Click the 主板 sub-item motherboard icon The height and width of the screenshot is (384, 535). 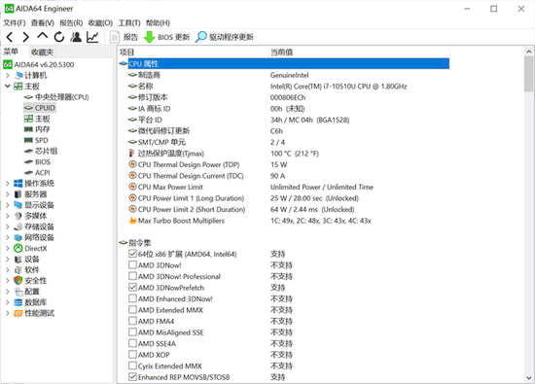click(x=28, y=119)
